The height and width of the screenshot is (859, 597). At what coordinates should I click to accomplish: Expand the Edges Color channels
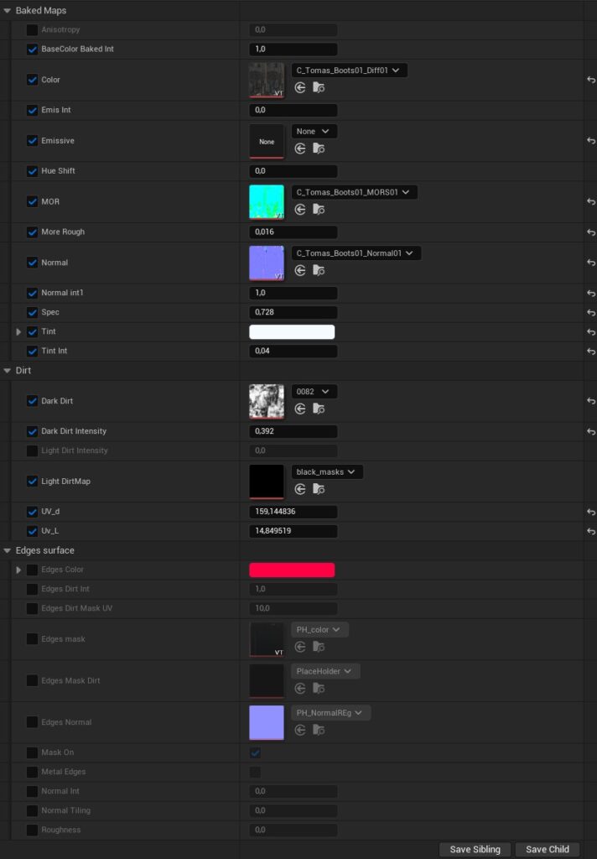click(18, 570)
